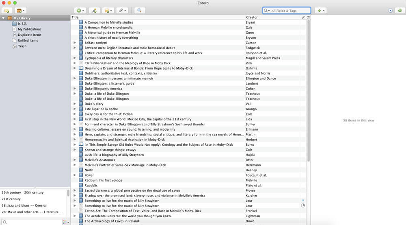Select 'Lush life: a biography of Billy Strayhorn'

tap(188, 155)
